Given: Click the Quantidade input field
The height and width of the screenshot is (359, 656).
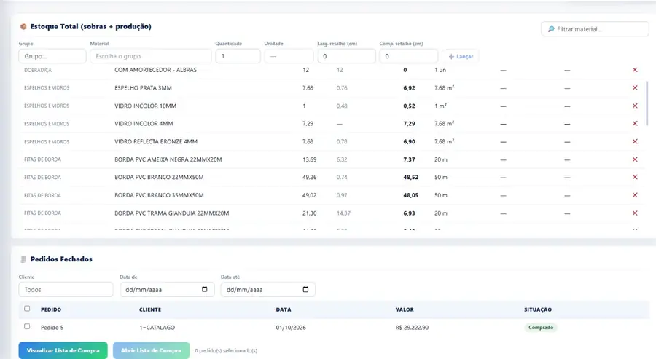Looking at the screenshot, I should point(238,56).
